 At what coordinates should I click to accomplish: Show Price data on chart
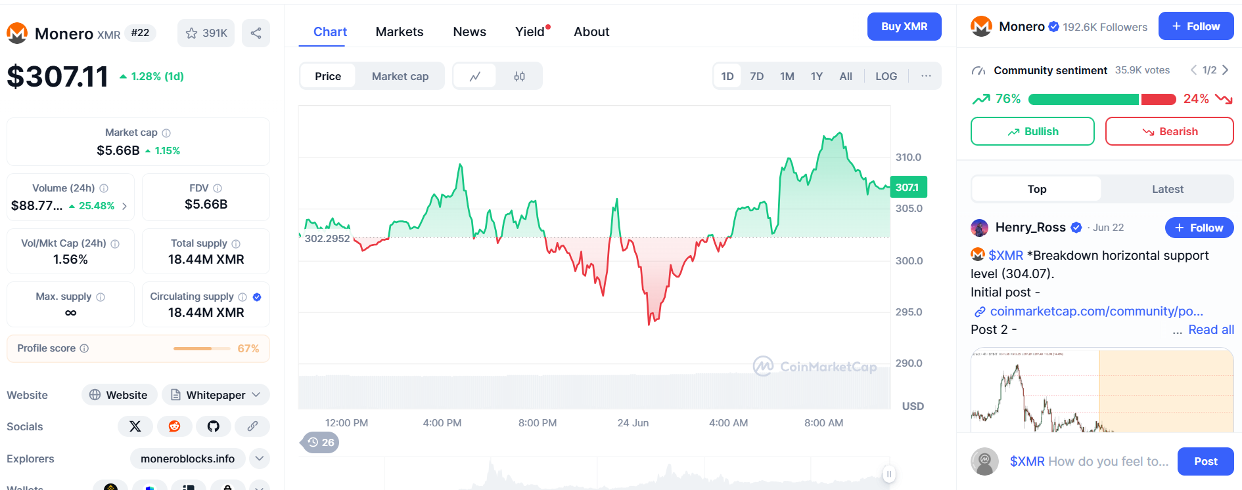coord(328,76)
